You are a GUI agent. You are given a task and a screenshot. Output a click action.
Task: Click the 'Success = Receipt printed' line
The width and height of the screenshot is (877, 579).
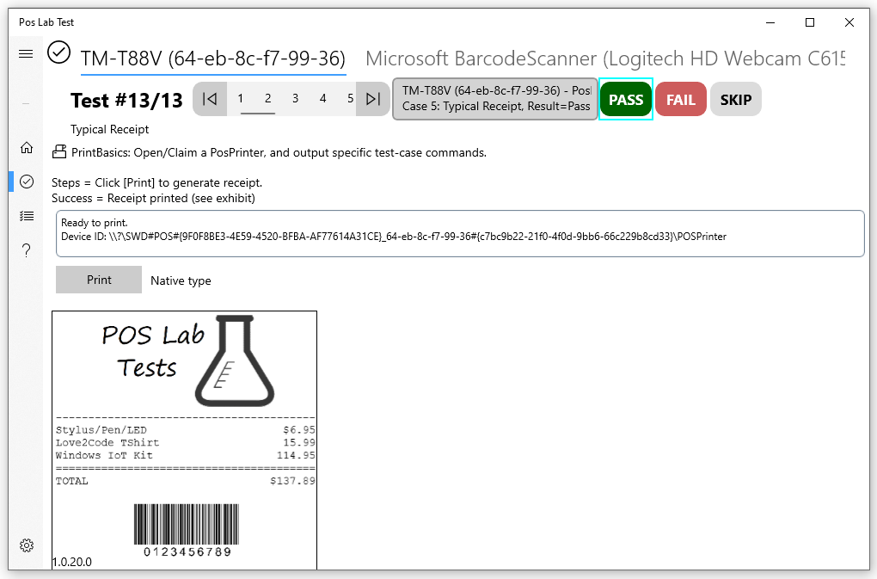pyautogui.click(x=153, y=198)
